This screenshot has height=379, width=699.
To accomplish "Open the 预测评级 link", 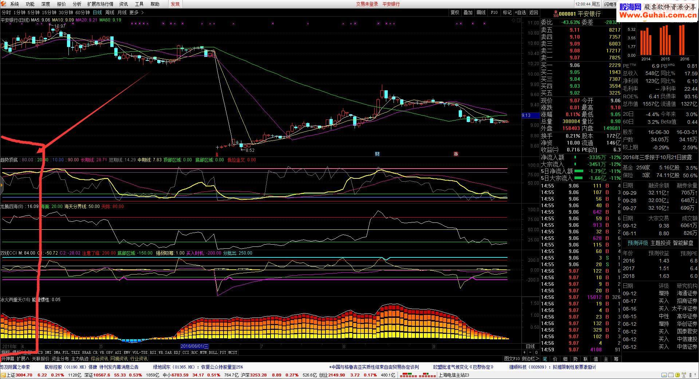I will coord(638,243).
